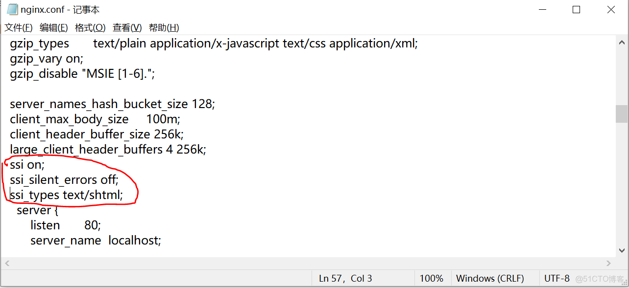Click the 100% zoom level in status bar
Viewport: 629px width, 288px height.
pos(431,278)
